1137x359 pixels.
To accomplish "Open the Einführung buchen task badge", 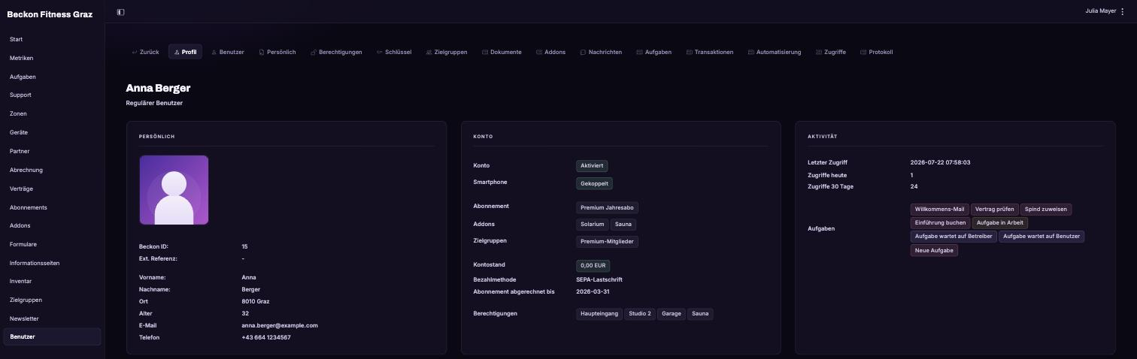I will click(x=940, y=223).
